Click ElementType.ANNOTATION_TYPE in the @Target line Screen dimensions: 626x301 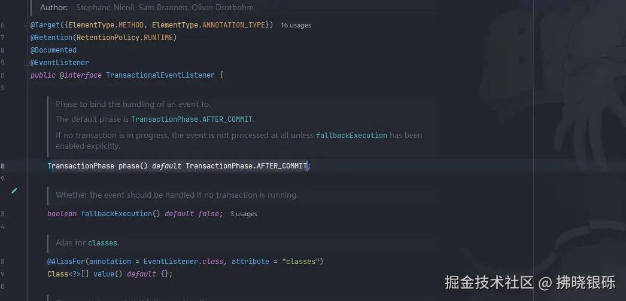click(x=209, y=25)
